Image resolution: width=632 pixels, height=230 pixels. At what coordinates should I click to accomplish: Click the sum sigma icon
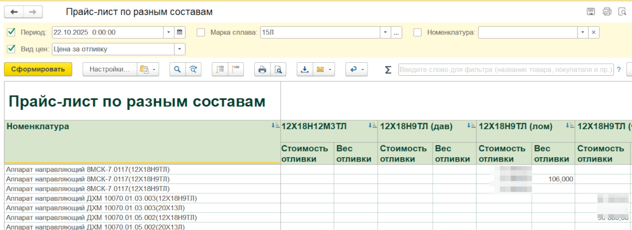[x=388, y=70]
